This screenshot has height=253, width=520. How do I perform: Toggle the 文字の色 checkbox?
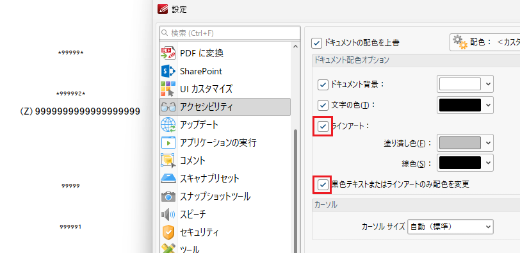click(x=323, y=106)
